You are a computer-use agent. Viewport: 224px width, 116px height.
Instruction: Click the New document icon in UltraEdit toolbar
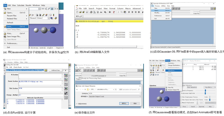[x=77, y=12]
